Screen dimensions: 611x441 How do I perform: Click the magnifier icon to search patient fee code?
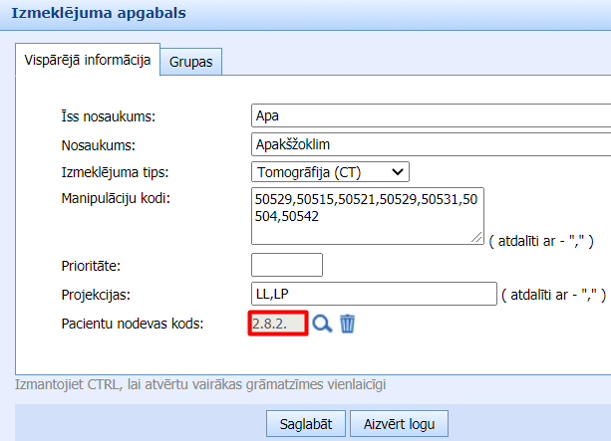321,324
